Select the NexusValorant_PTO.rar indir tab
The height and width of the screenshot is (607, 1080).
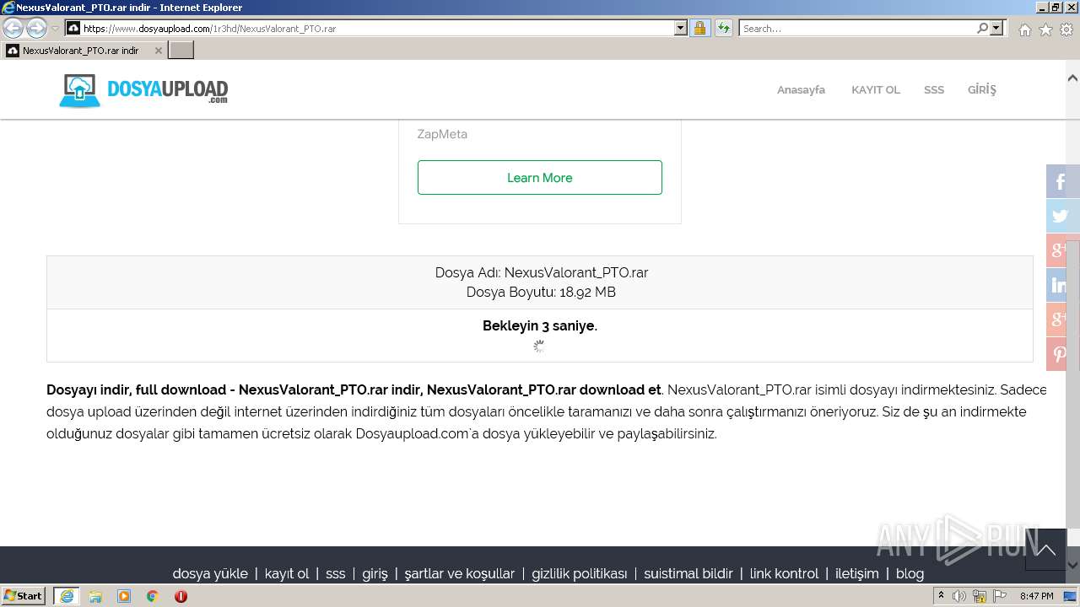(x=80, y=51)
